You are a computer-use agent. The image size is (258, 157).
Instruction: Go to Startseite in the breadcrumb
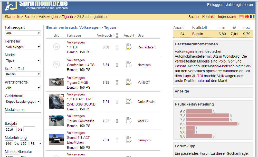[x=13, y=17]
